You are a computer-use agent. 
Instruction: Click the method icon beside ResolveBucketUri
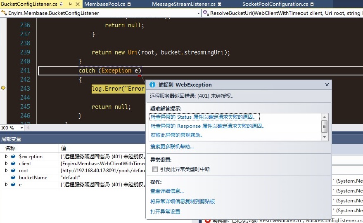[206, 13]
